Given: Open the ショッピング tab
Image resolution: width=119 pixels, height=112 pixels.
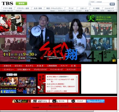Looking at the screenshot, I should pyautogui.click(x=109, y=8).
